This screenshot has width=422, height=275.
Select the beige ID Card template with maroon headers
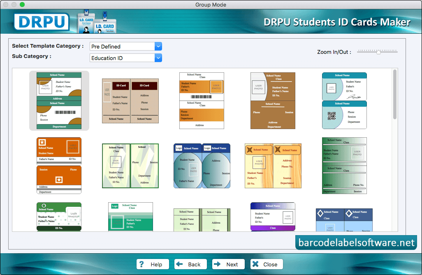click(x=130, y=101)
